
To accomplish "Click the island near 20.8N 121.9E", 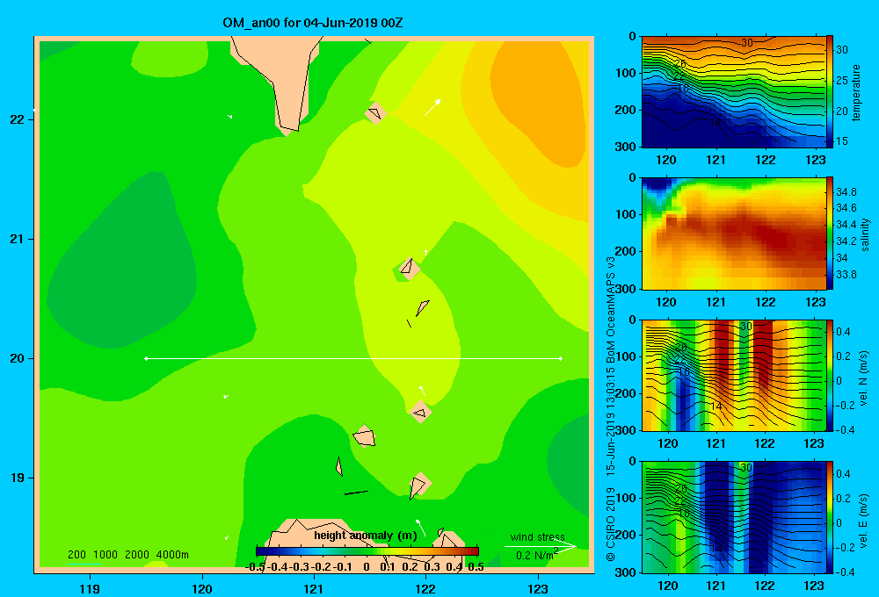I will [409, 267].
